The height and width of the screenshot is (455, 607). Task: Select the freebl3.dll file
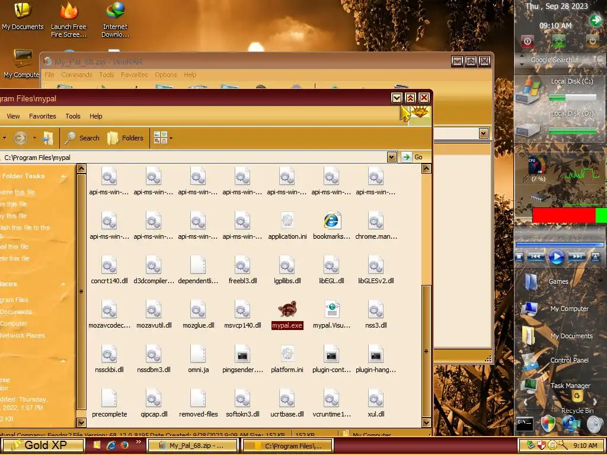tap(242, 271)
